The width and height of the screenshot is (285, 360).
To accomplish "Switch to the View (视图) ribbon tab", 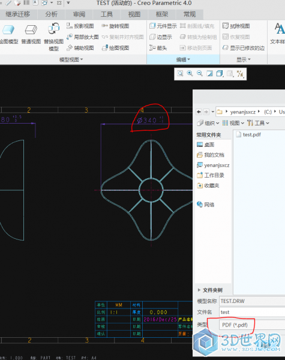I will coord(134,14).
